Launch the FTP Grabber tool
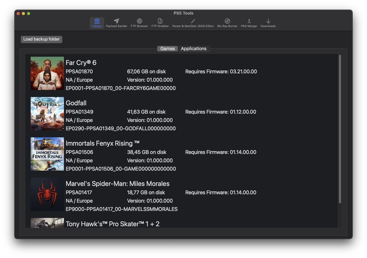 point(160,23)
